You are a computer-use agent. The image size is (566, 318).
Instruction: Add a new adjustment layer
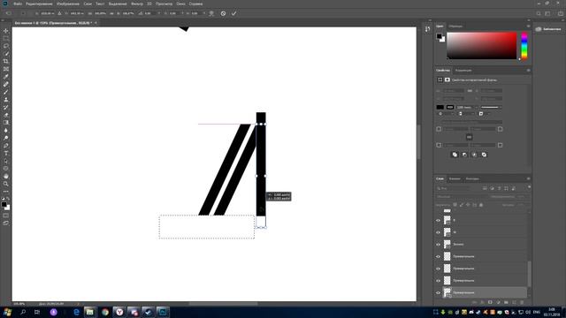(x=498, y=302)
